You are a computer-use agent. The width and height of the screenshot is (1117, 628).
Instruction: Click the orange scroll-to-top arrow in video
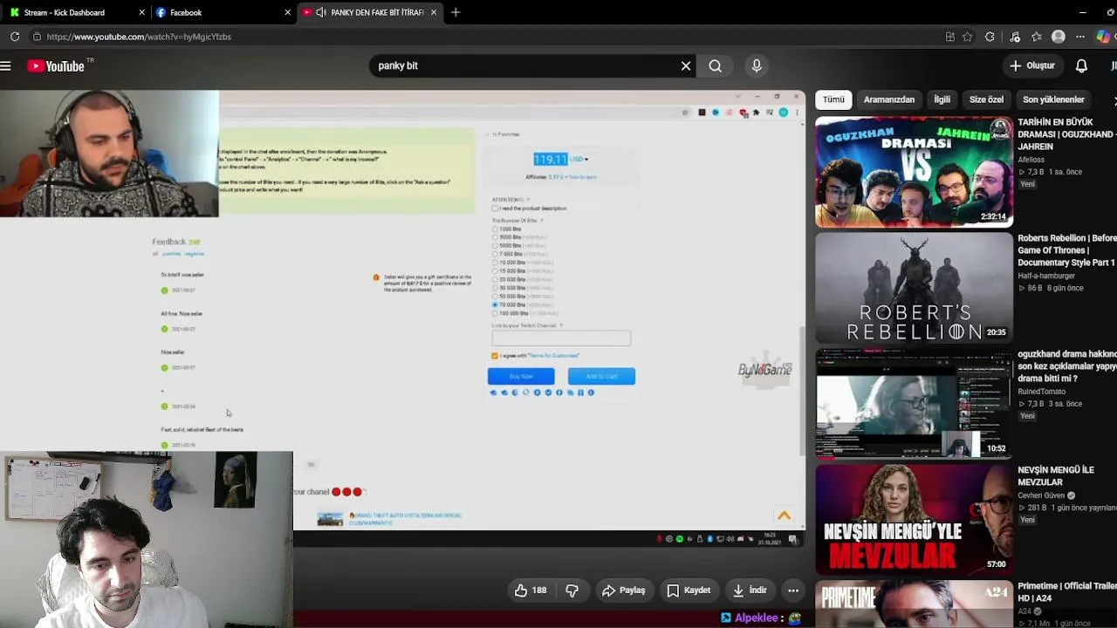[x=784, y=515]
